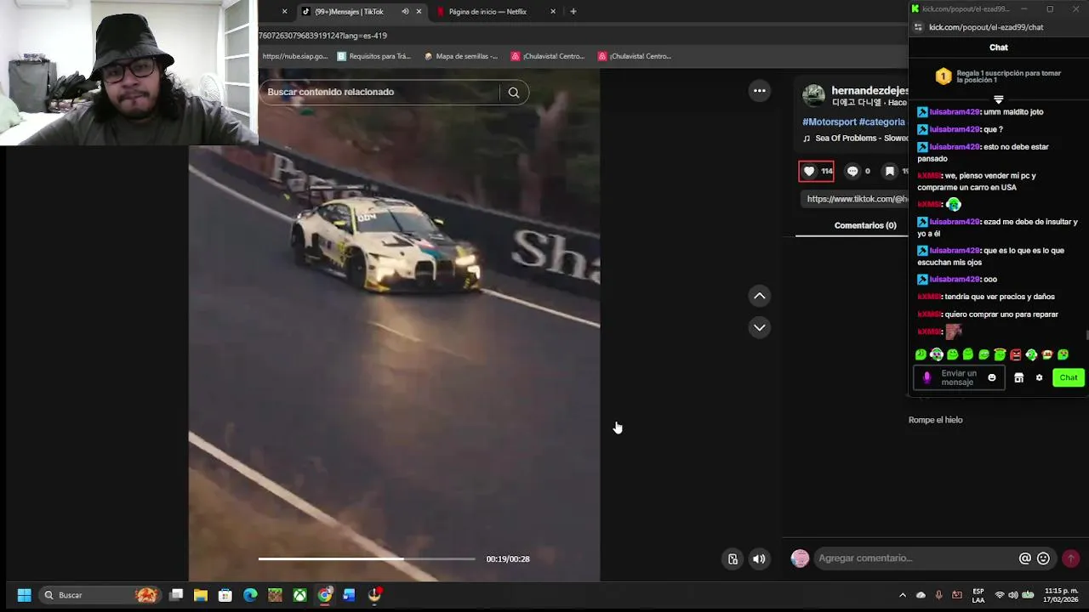This screenshot has height=612, width=1089.
Task: Expand the system tray hidden icons chevron
Action: pyautogui.click(x=903, y=595)
